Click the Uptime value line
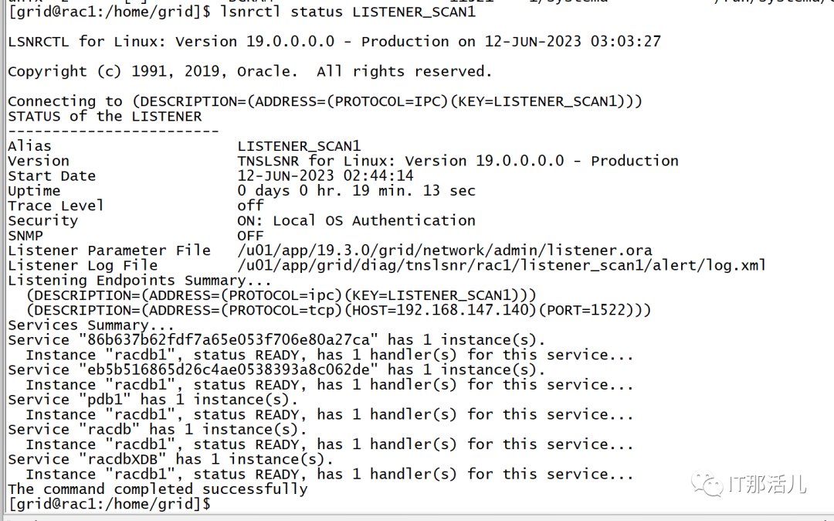Screen dimensions: 834x521 coord(356,190)
